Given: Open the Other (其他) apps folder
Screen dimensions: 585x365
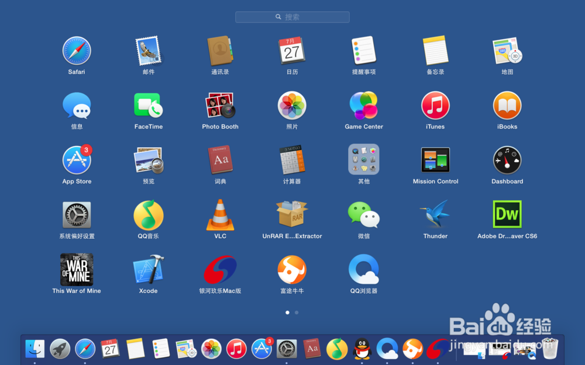Looking at the screenshot, I should point(364,159).
